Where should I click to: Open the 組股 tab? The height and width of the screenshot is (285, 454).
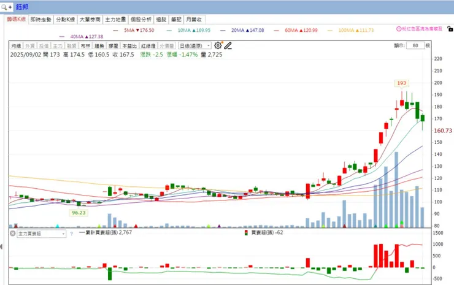(x=161, y=20)
